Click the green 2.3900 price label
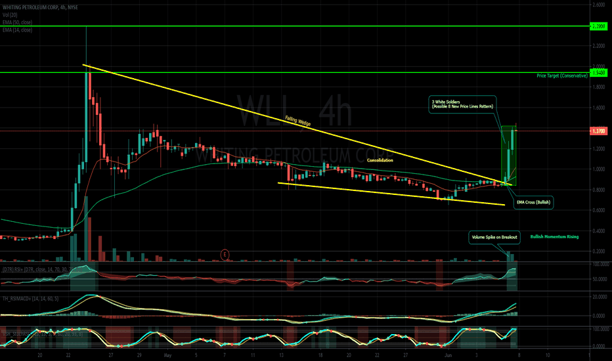This screenshot has width=612, height=361. [598, 26]
